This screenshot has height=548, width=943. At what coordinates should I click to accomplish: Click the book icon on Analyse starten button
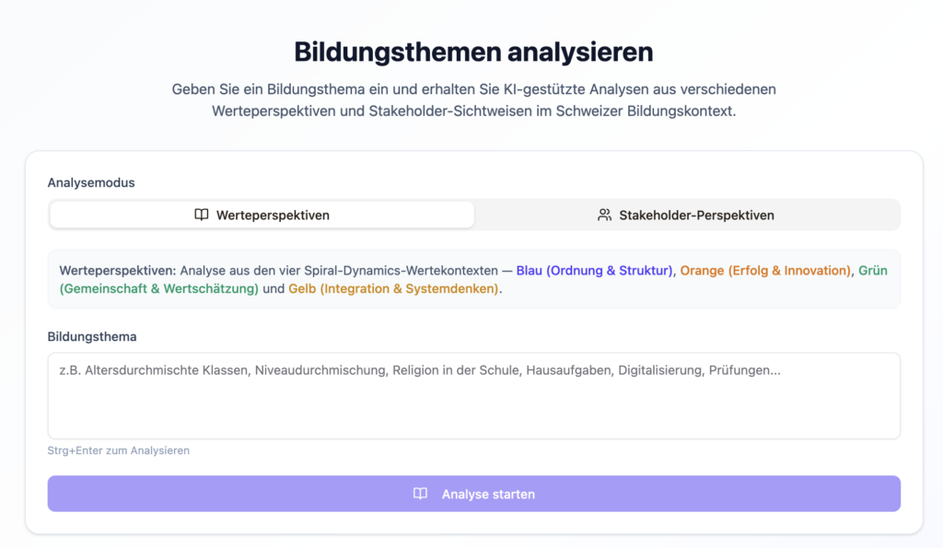pos(420,494)
